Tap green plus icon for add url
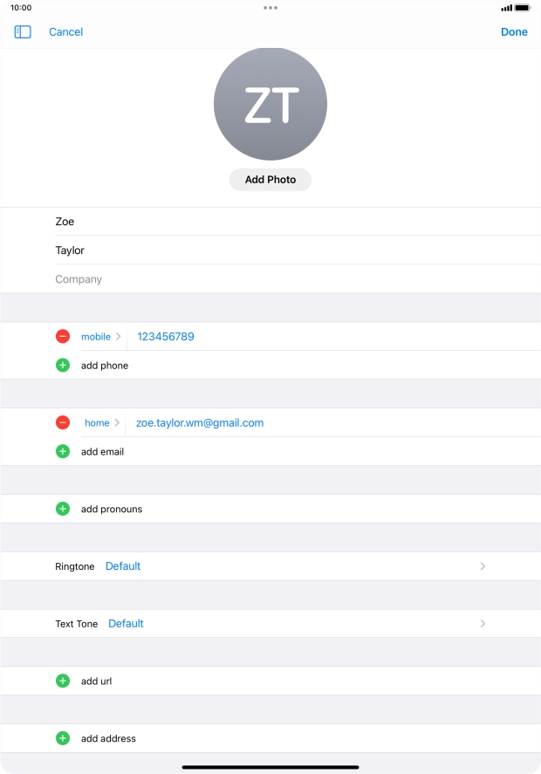 click(x=63, y=682)
